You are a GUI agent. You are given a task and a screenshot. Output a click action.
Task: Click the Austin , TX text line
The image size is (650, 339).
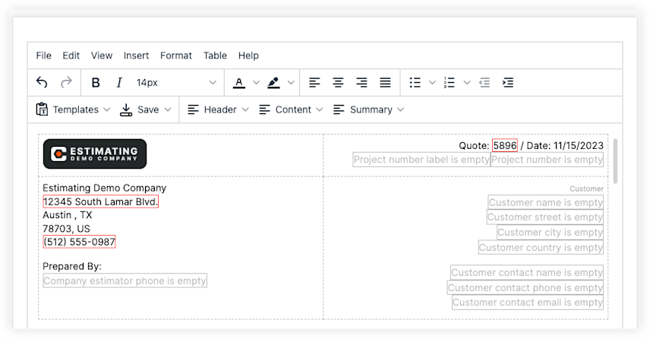68,215
